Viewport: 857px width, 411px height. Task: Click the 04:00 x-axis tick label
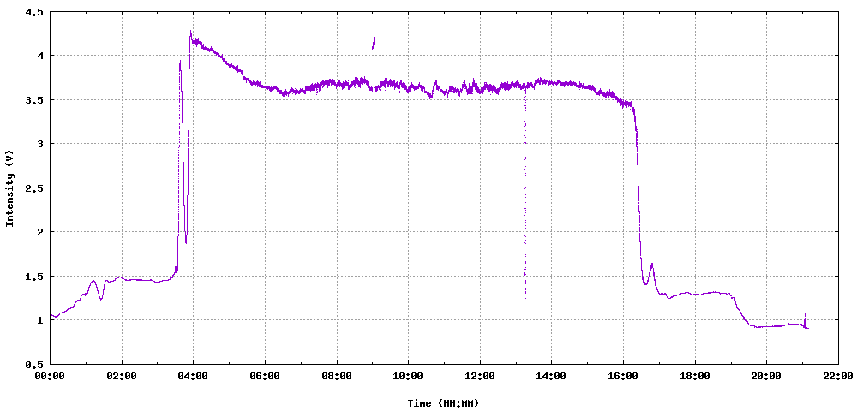click(x=194, y=376)
